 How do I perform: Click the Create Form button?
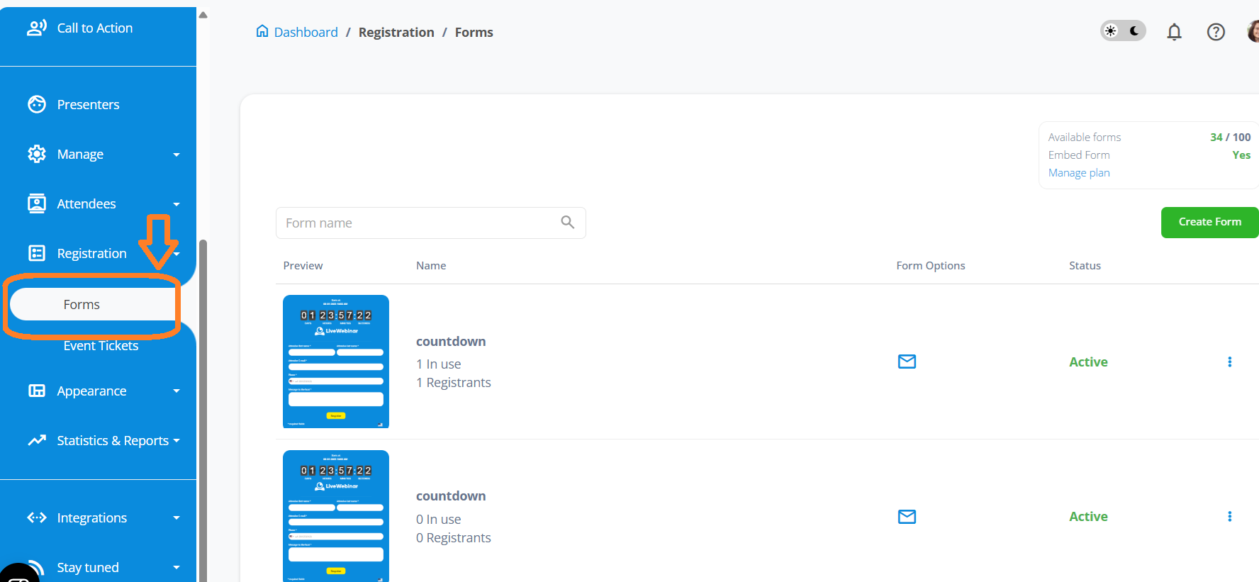pos(1209,223)
